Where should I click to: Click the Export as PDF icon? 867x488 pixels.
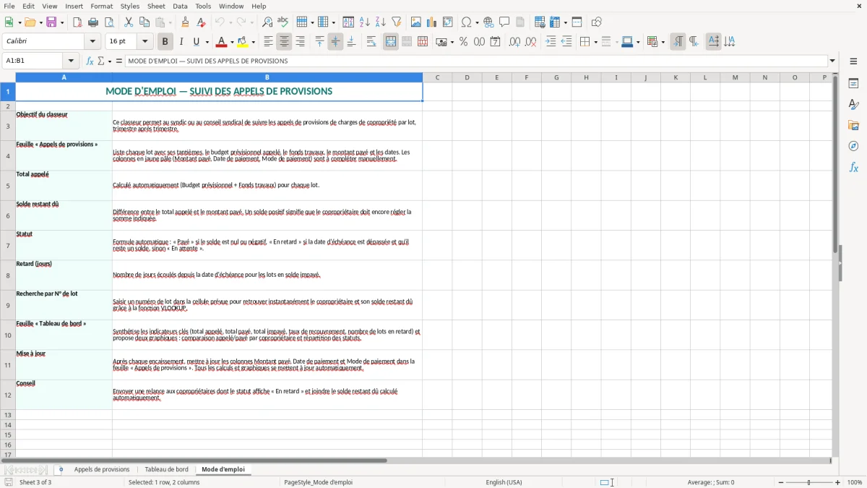(x=77, y=22)
